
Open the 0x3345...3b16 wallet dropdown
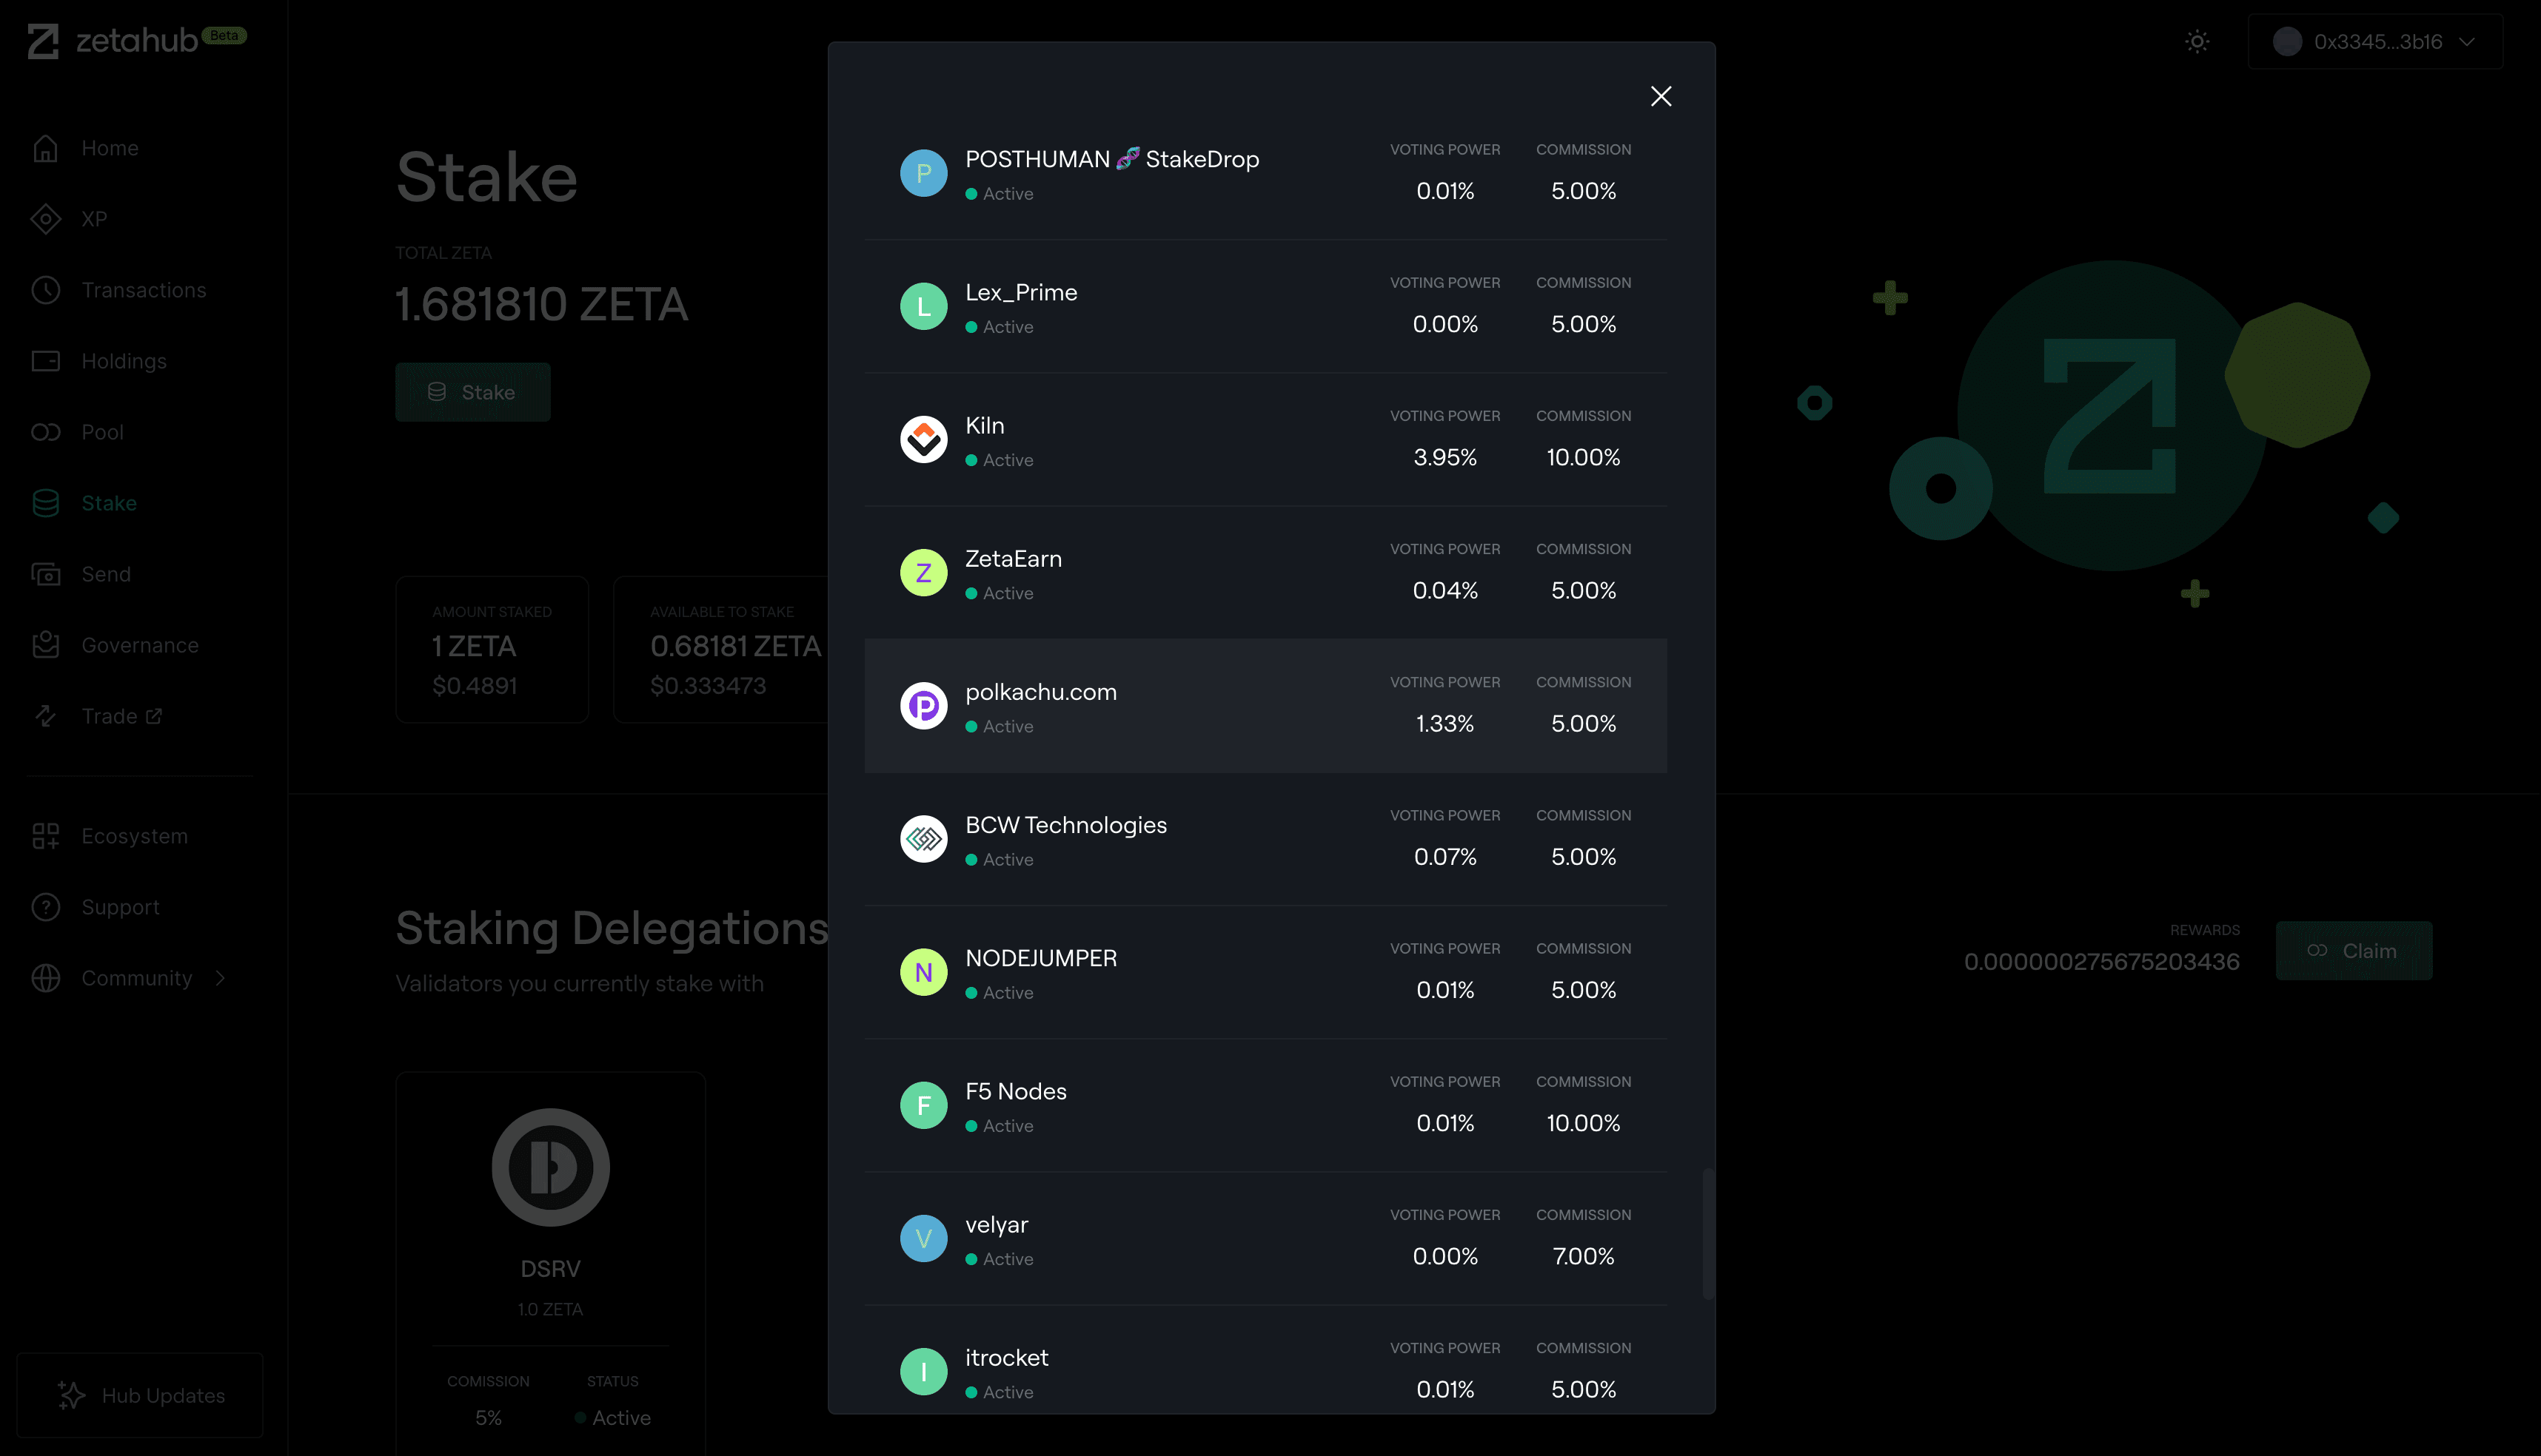[x=2376, y=41]
